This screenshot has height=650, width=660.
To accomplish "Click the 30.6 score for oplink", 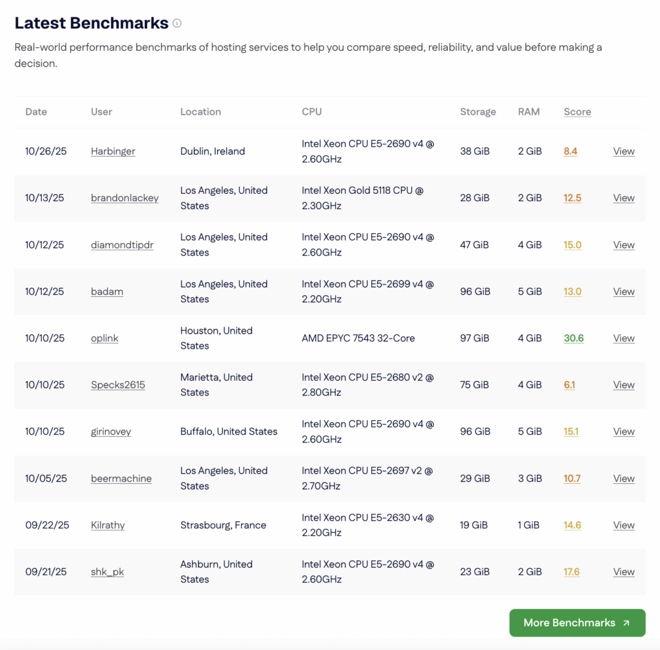I will pyautogui.click(x=574, y=338).
